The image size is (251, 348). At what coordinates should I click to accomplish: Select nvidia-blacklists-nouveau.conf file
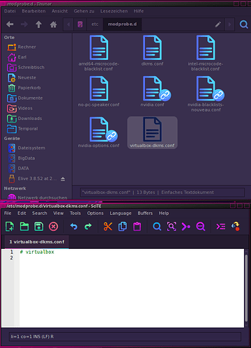(206, 94)
